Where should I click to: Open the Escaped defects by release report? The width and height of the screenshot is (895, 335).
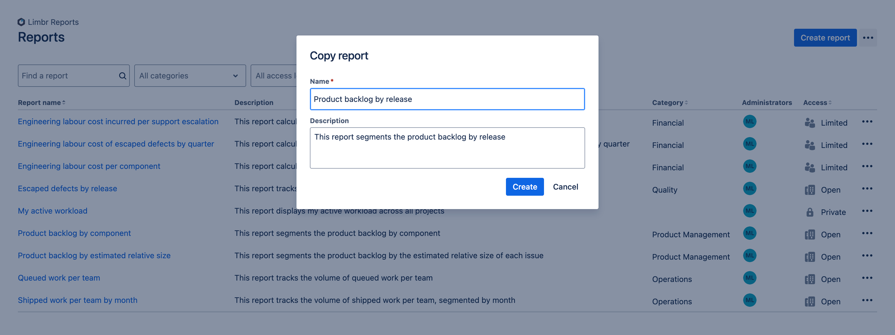point(67,188)
